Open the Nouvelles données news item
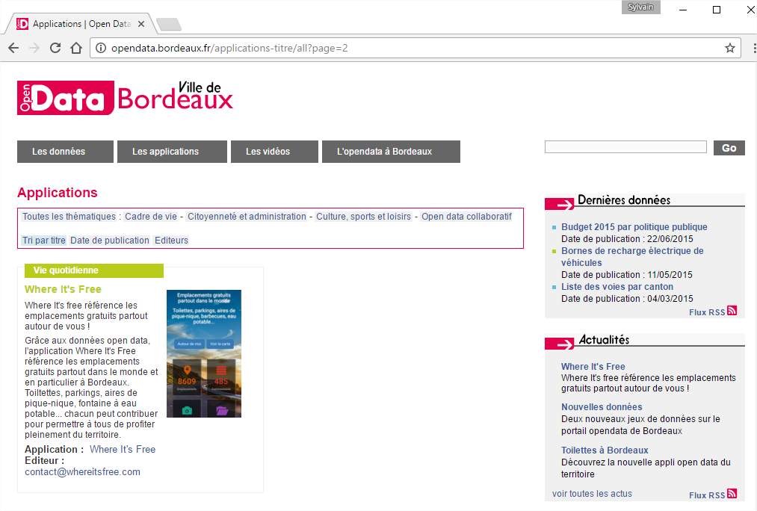Screen dimensions: 757x511 [602, 406]
